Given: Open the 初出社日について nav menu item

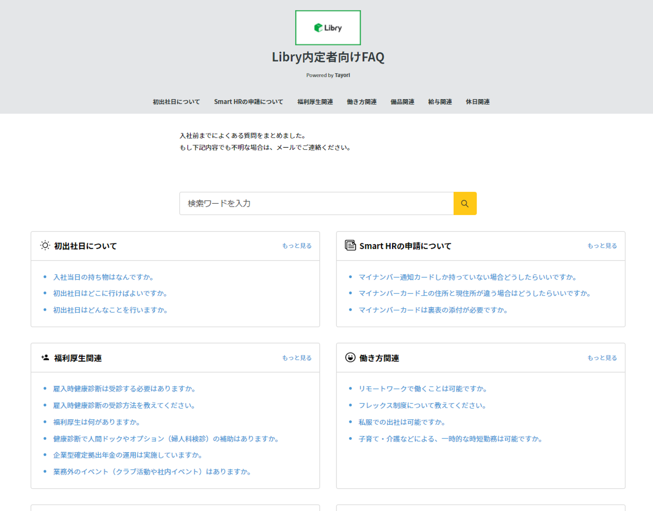Looking at the screenshot, I should [x=176, y=102].
